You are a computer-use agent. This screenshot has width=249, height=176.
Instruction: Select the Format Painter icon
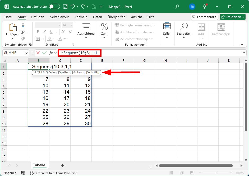(23, 39)
